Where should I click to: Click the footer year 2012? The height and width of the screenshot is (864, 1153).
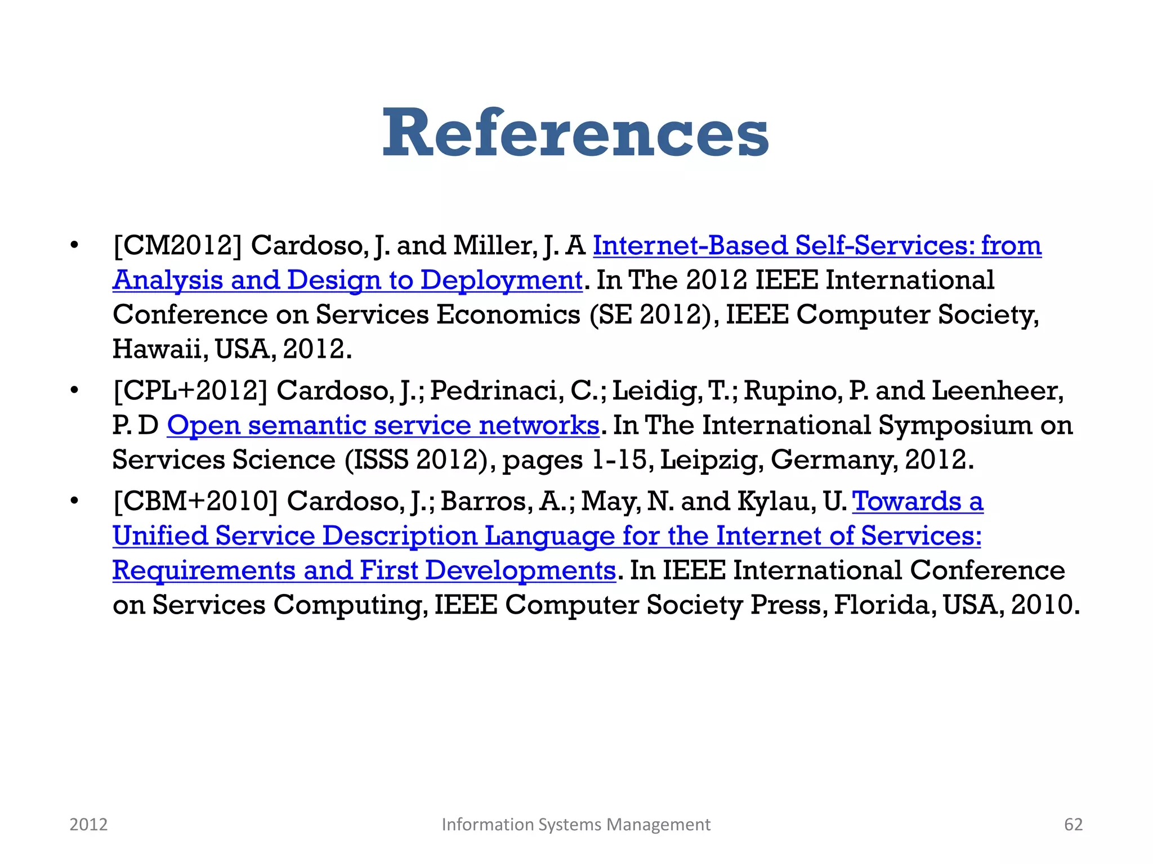click(88, 825)
